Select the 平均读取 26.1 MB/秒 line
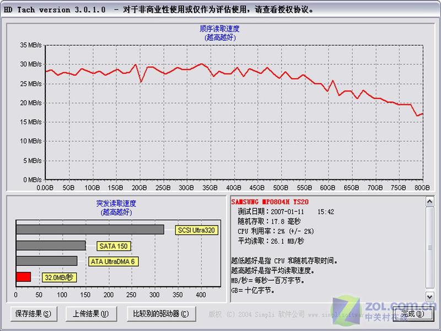441x331 pixels. [x=271, y=241]
